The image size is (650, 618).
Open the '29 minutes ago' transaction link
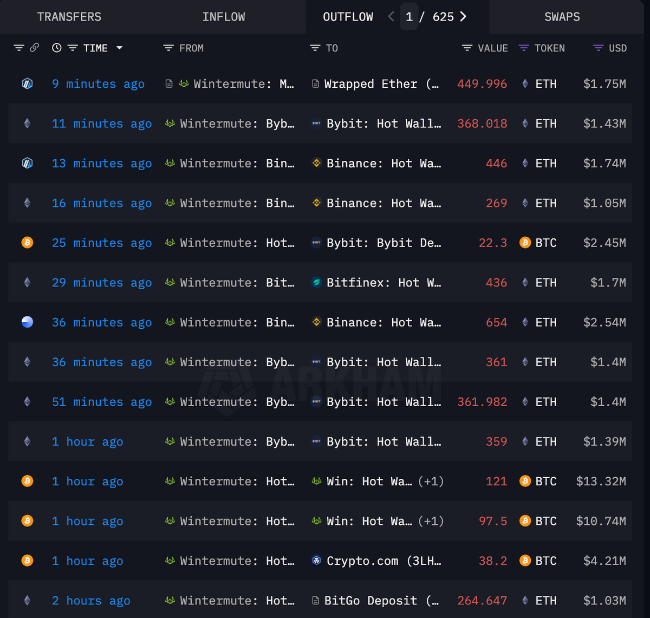coord(102,283)
